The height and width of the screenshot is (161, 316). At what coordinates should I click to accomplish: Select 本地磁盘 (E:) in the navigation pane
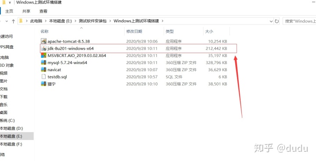tap(11, 136)
